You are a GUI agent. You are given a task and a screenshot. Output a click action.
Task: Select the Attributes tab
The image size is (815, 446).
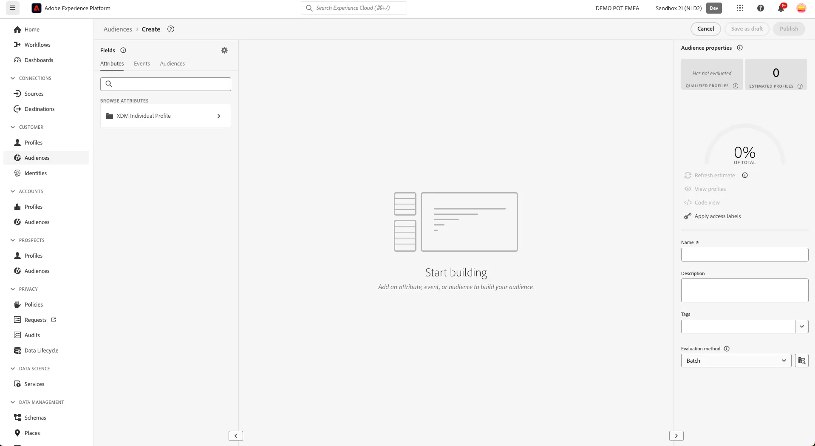coord(112,64)
